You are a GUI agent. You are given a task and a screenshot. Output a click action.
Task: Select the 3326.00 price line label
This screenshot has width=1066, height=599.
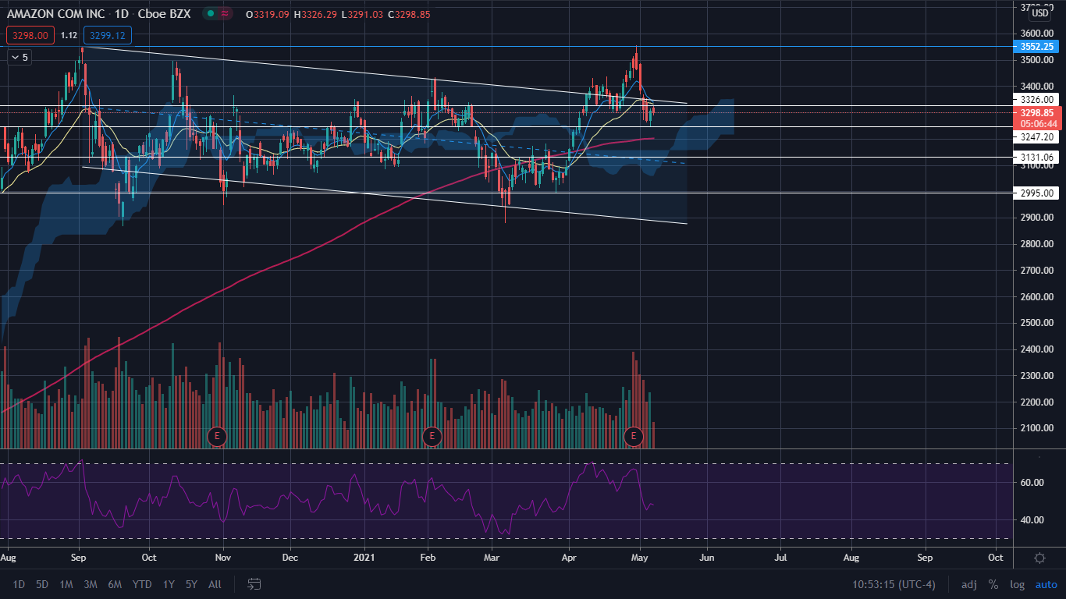click(1038, 99)
